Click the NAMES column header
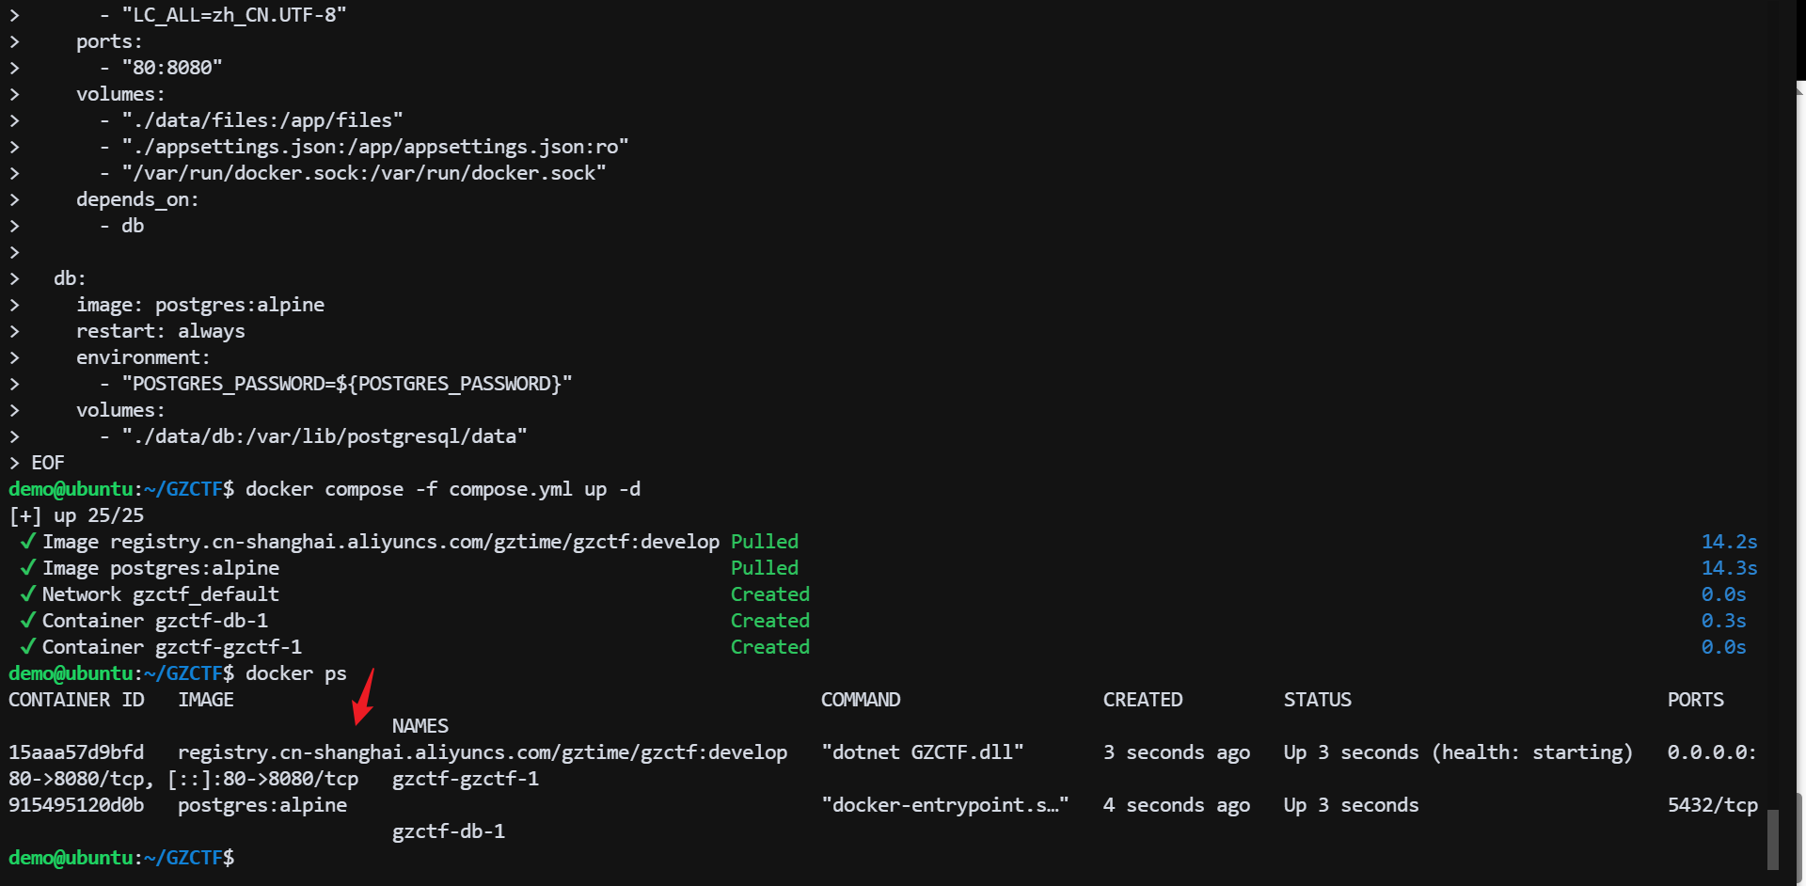1806x886 pixels. (x=420, y=726)
